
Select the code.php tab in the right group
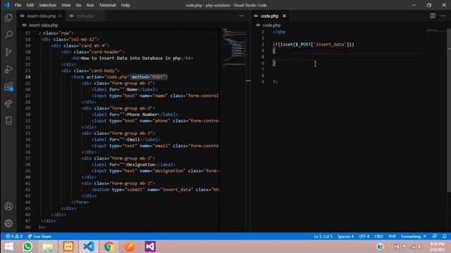tap(269, 16)
